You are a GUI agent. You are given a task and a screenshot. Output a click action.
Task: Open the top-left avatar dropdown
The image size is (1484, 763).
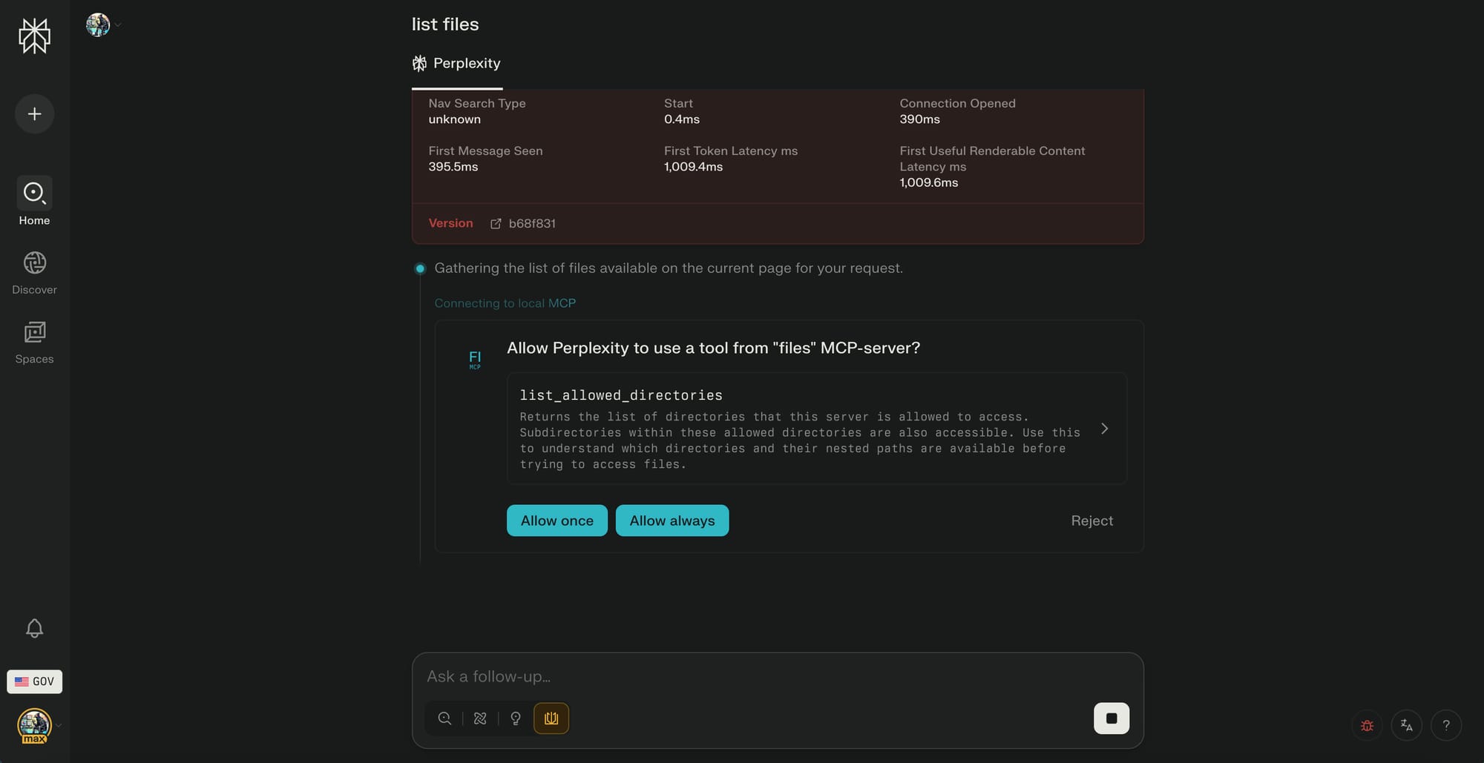pyautogui.click(x=102, y=24)
